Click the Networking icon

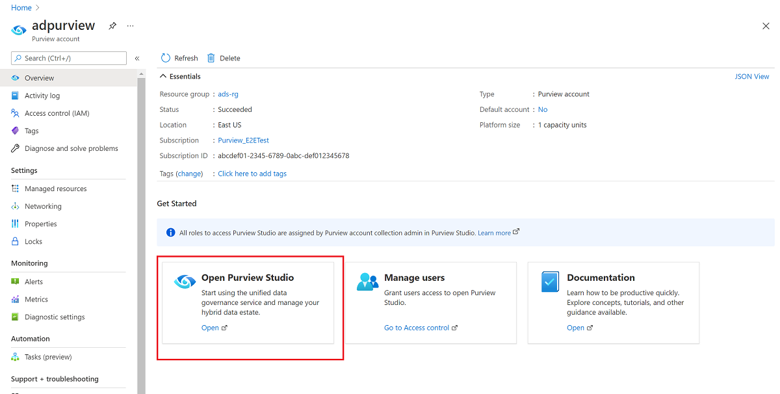click(16, 206)
